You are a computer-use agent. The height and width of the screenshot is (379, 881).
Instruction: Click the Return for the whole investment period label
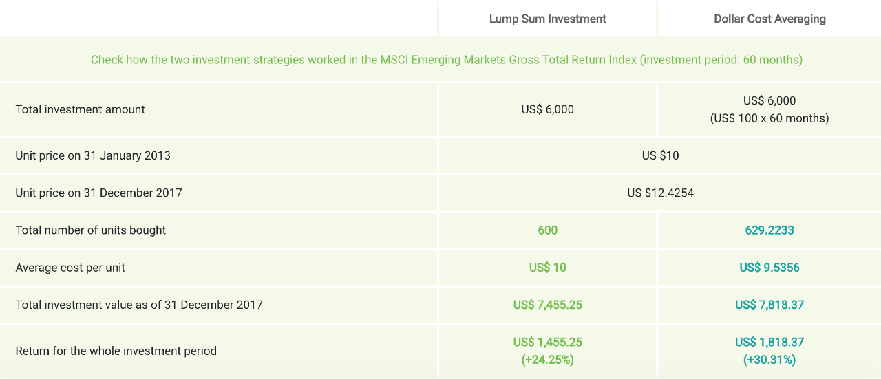point(116,351)
